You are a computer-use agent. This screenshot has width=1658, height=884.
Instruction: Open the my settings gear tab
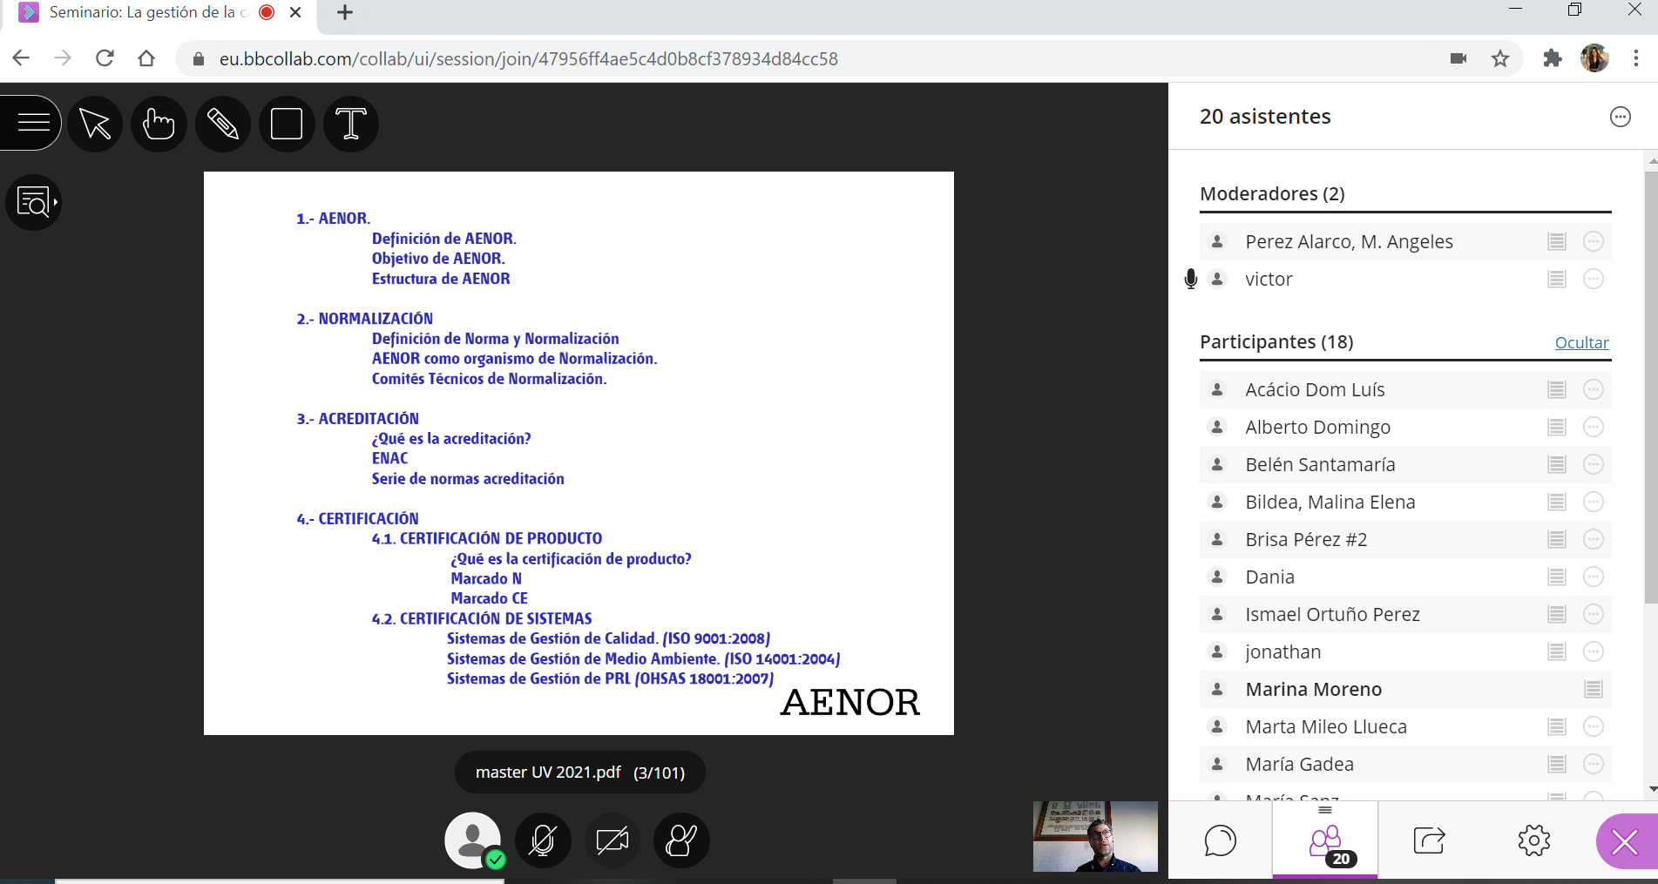point(1533,840)
